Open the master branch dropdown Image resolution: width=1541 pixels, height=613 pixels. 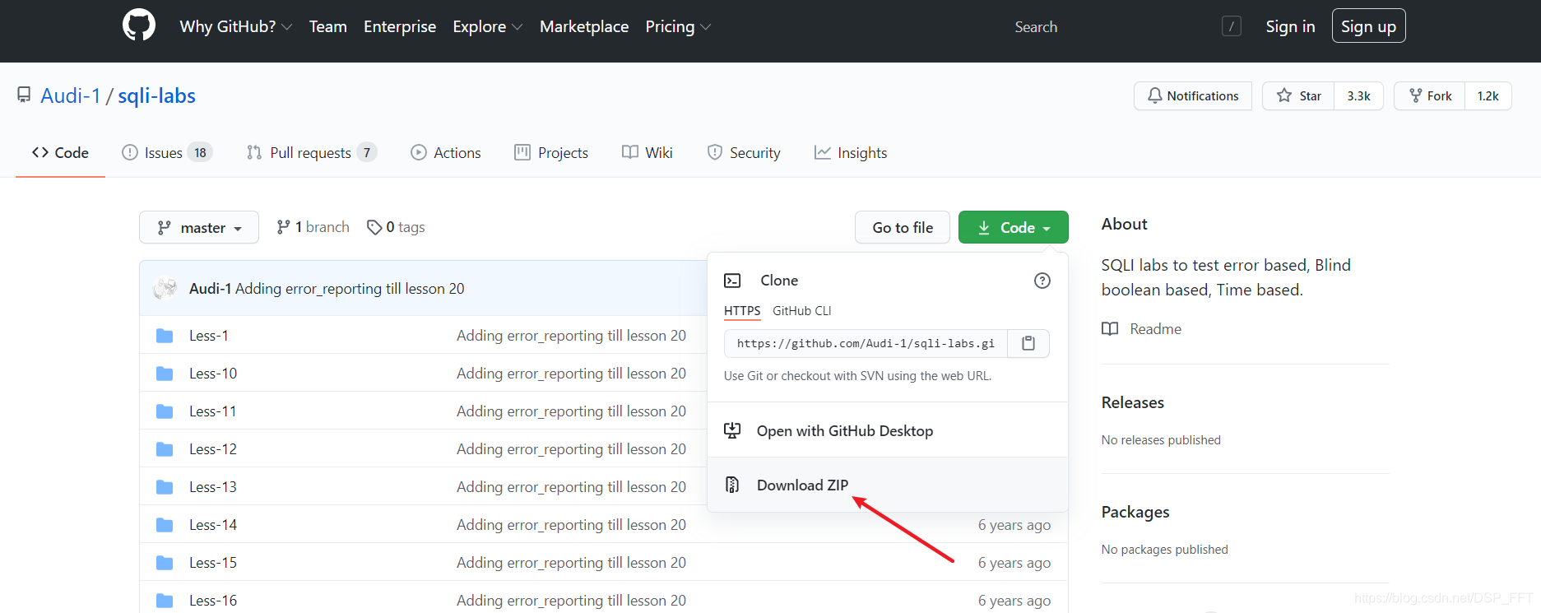(199, 227)
